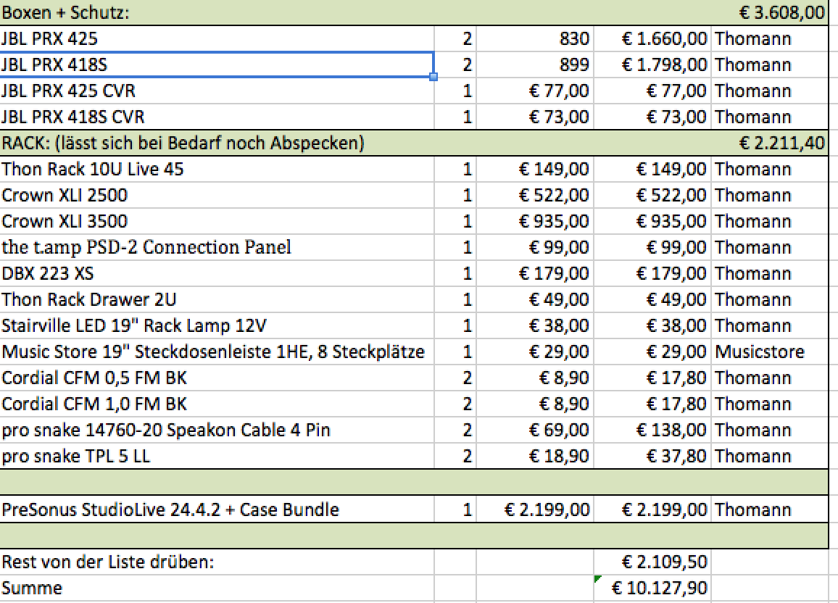The width and height of the screenshot is (838, 603).
Task: Click the € 99,00 total for the t.amp panel
Action: [x=652, y=247]
